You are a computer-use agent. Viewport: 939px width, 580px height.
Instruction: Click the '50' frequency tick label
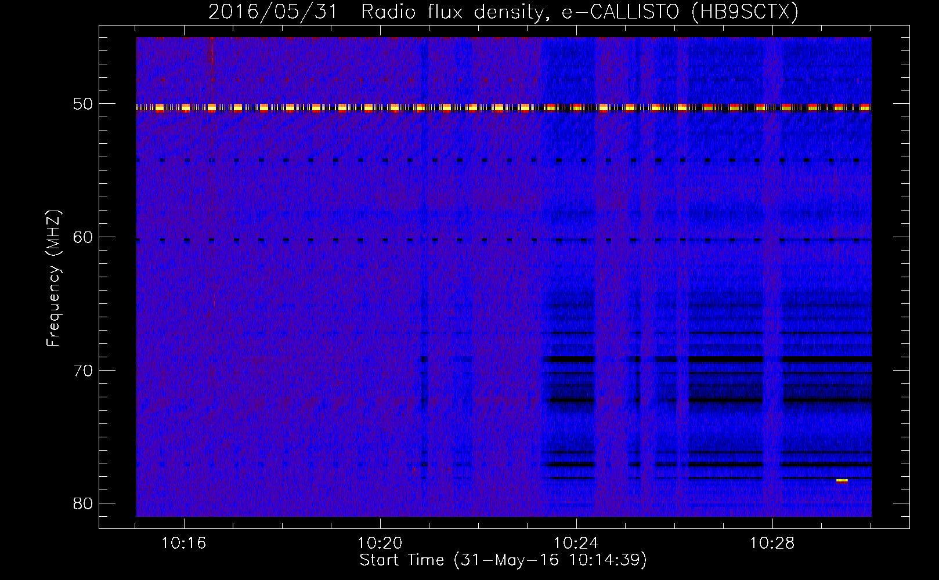(83, 104)
